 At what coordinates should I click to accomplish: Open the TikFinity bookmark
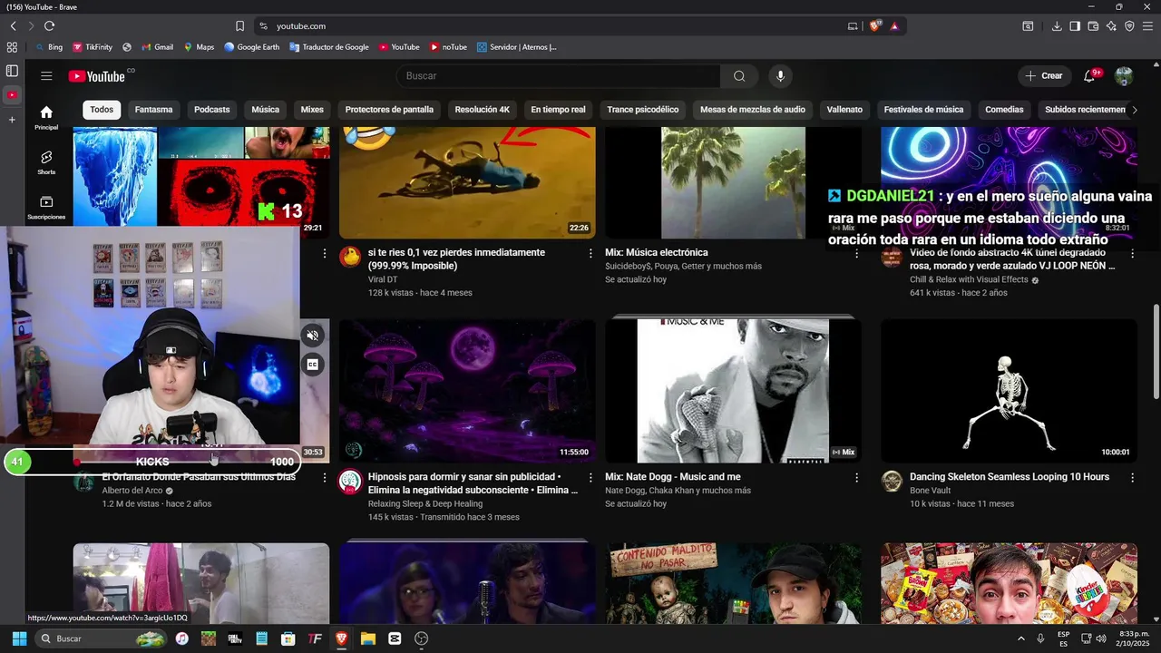pyautogui.click(x=92, y=47)
